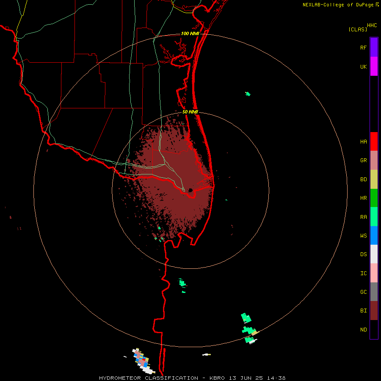This screenshot has height=381, width=381.
Task: Click the RF purple legend swatch
Action: (374, 47)
